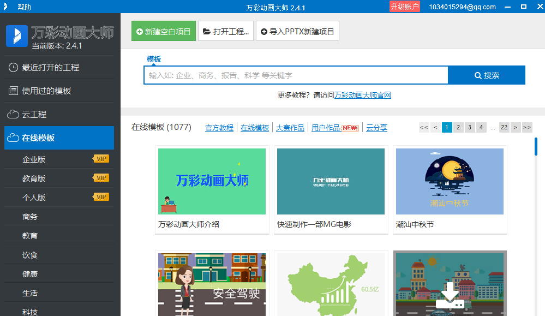Screen dimensions: 545x316
Task: Open China map chart template thumbnail
Action: 331,284
